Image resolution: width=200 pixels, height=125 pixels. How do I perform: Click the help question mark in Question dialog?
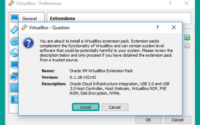tap(157, 27)
